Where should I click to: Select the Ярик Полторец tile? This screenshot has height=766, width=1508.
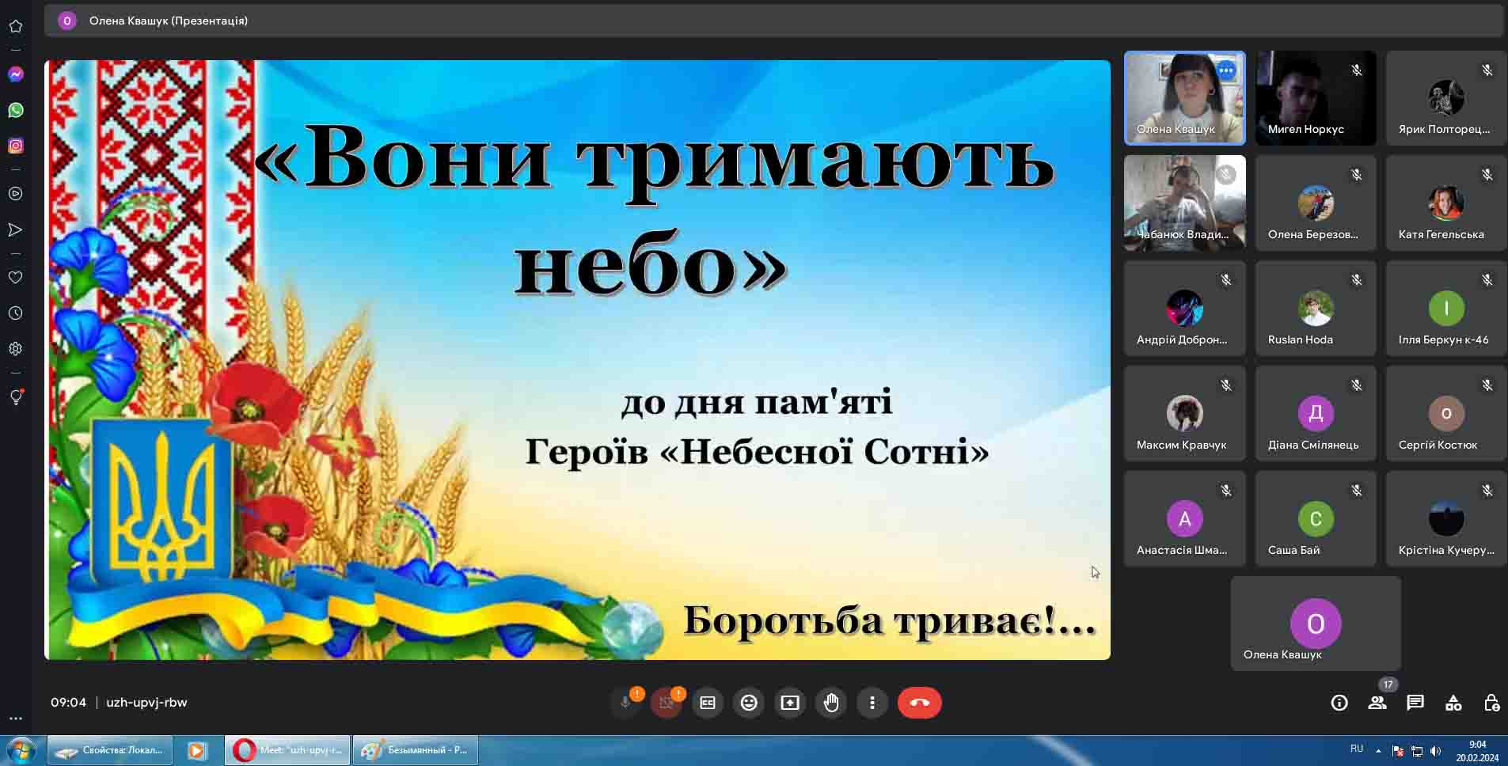(x=1446, y=98)
